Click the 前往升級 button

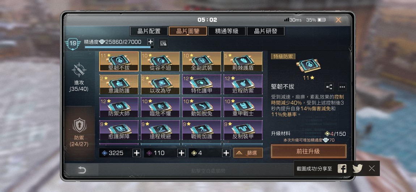coord(309,151)
